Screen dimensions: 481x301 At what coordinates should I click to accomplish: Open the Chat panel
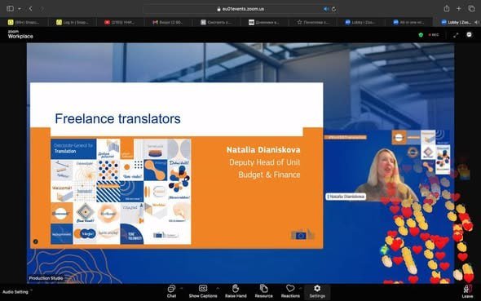171,291
